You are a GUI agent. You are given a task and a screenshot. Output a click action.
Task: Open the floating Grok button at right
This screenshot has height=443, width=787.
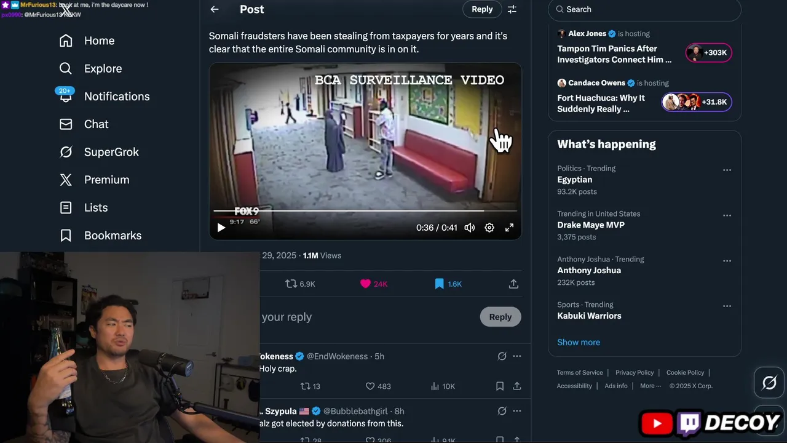pyautogui.click(x=769, y=383)
